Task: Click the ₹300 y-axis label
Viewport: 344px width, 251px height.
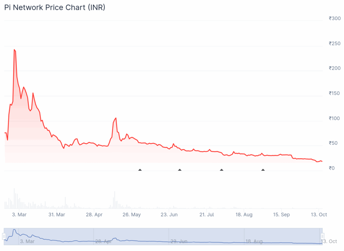Action: (x=335, y=18)
